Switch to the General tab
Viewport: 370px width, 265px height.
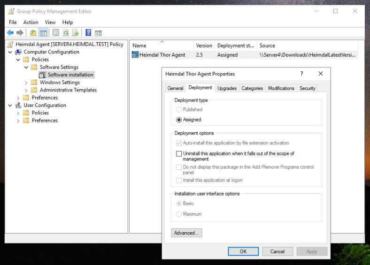175,88
